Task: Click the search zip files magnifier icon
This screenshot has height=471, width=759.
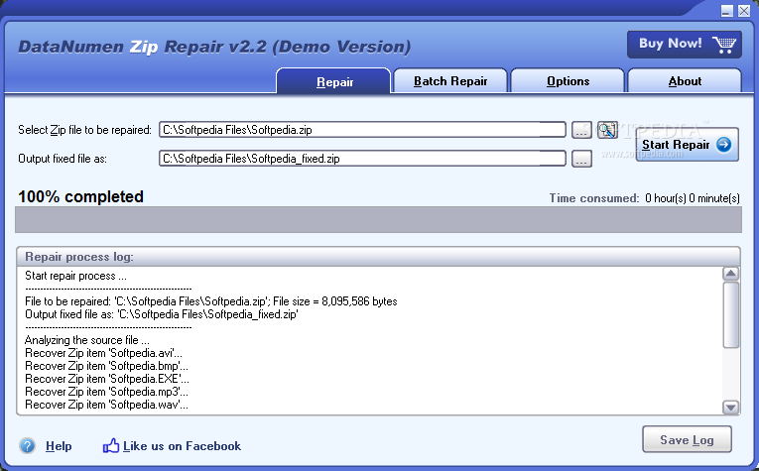Action: (607, 130)
